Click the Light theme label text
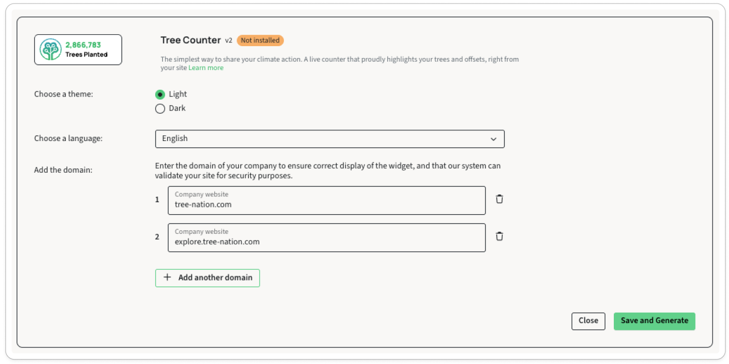Screen dimensions: 729x364 (x=177, y=94)
